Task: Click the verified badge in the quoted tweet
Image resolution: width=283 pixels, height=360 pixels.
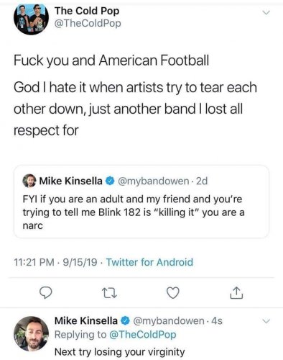Action: [110, 181]
